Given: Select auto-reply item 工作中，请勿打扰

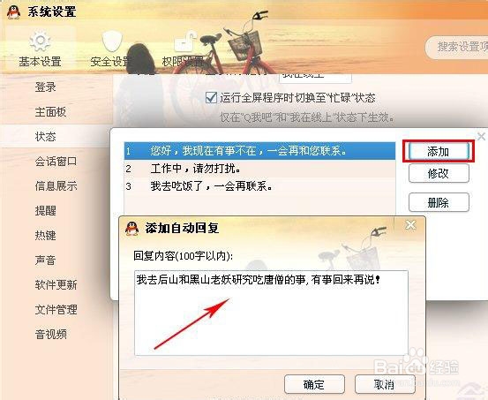Looking at the screenshot, I should (x=259, y=169).
